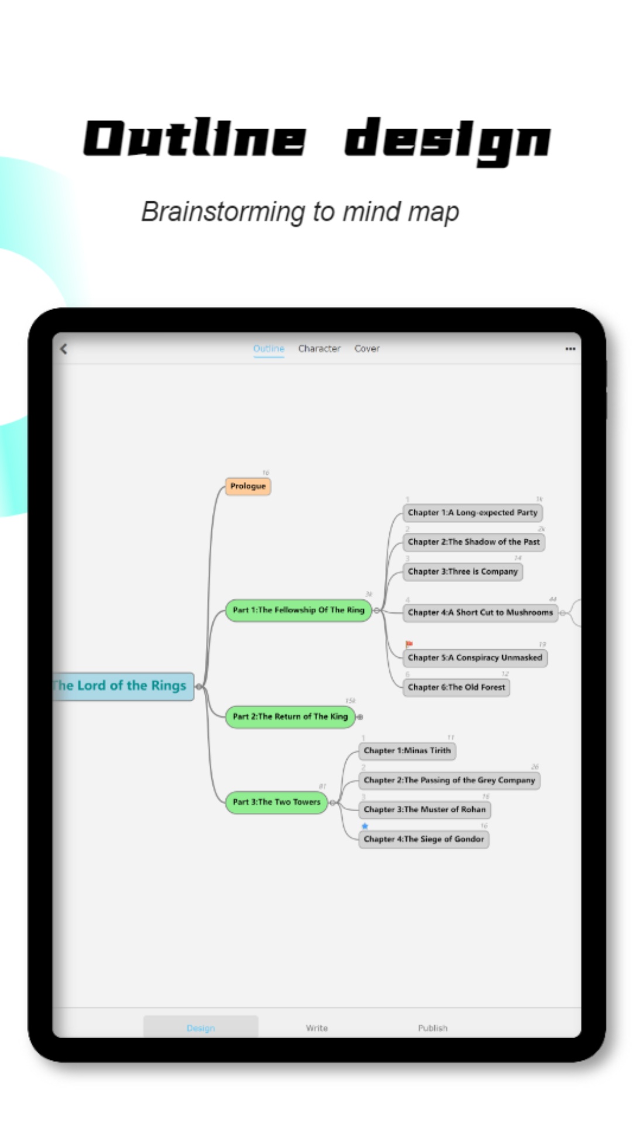Image resolution: width=632 pixels, height=1123 pixels.
Task: Select Part 3:The Two Towers node
Action: pos(277,802)
